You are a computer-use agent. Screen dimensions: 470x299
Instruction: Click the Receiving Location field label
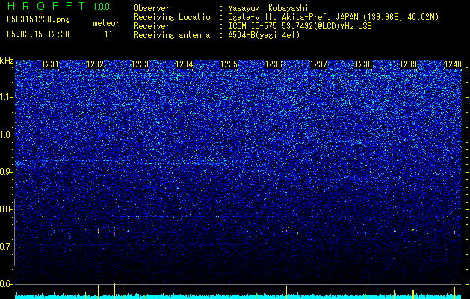pos(174,17)
